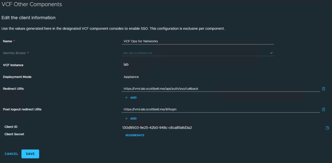Screen dimensions: 332x163
Task: Edit the Name field VCF Ops for Networks
Action: tap(198, 41)
